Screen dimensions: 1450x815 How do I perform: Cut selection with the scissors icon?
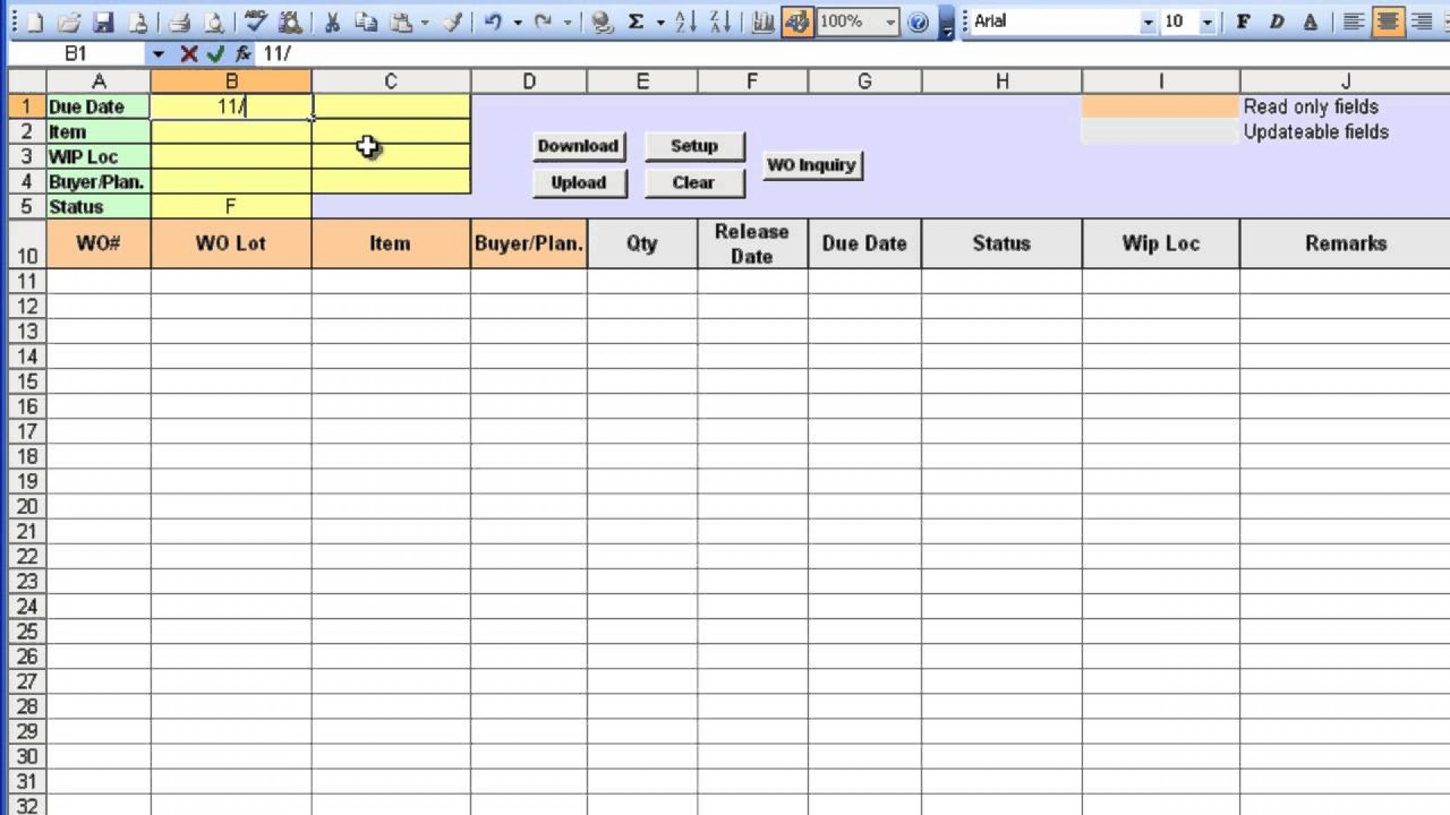[x=332, y=22]
